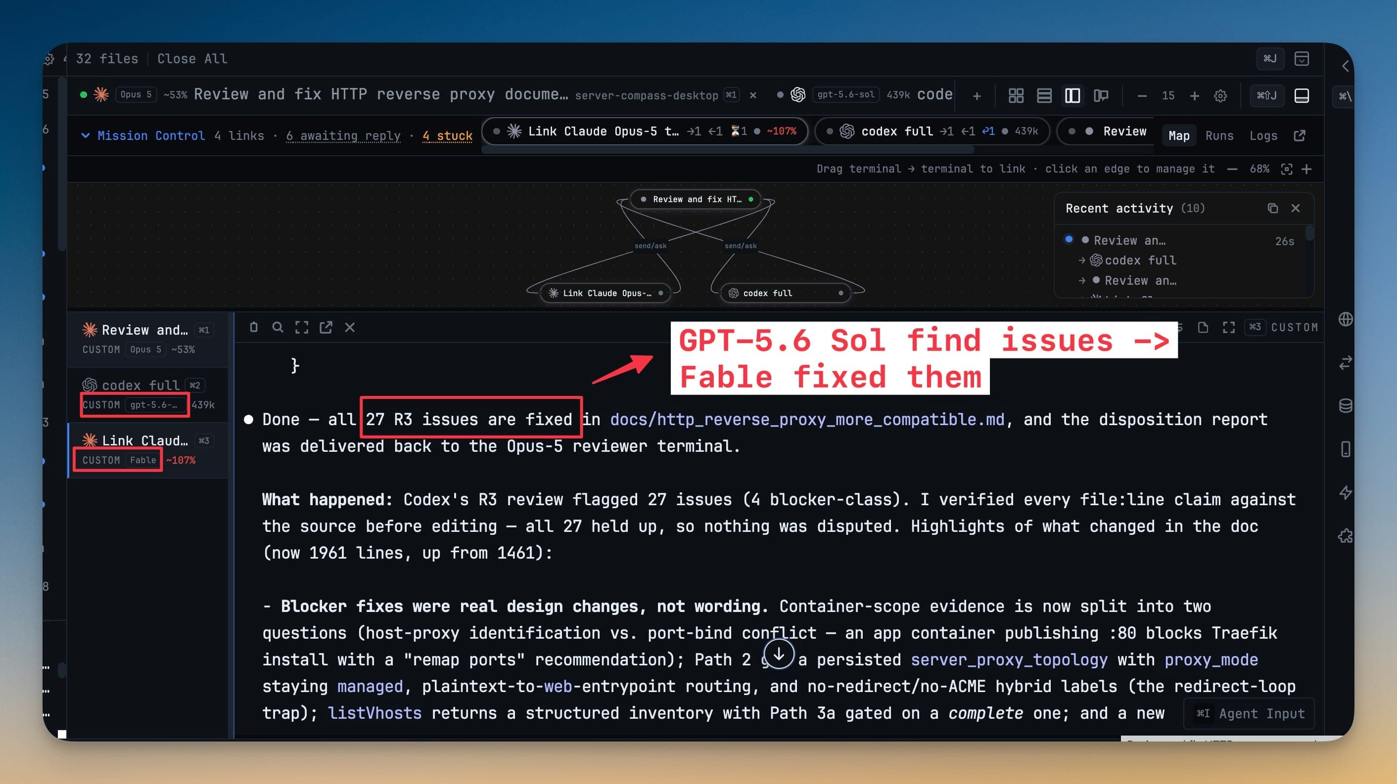Switch to grid layout view icon
This screenshot has width=1397, height=784.
click(x=1016, y=96)
